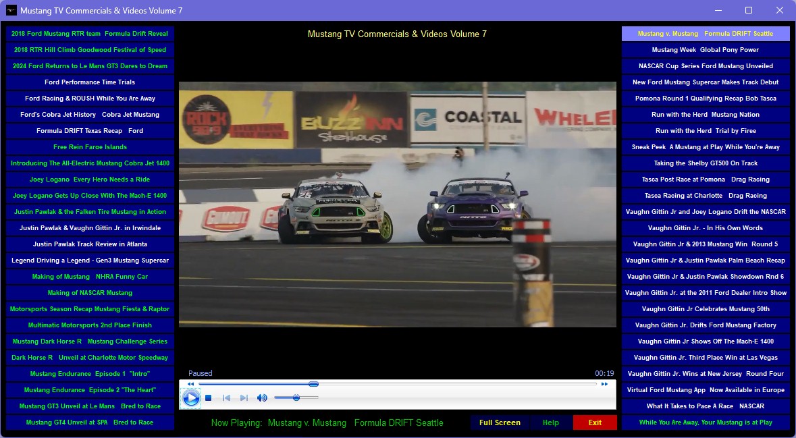Select Vaughn Gittin Jr. - In His Own Words
Image resolution: width=796 pixels, height=438 pixels.
(706, 228)
